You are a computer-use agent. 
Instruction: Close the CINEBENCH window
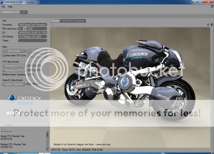208,2
